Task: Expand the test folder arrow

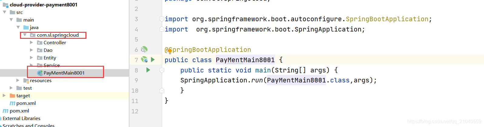Action: click(11, 88)
